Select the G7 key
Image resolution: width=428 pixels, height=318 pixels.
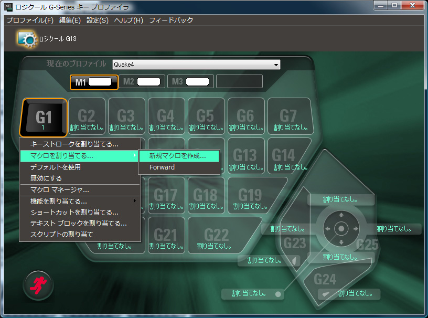coord(288,117)
